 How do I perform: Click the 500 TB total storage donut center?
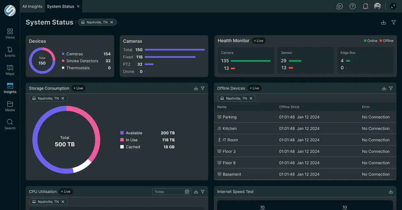coord(65,141)
